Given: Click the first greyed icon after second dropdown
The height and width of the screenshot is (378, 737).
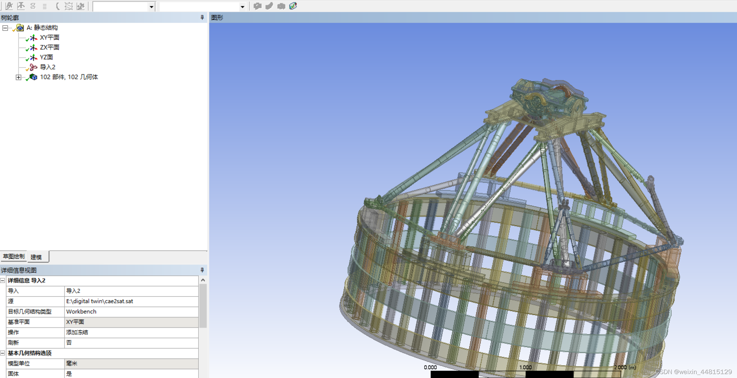Looking at the screenshot, I should click(x=257, y=6).
